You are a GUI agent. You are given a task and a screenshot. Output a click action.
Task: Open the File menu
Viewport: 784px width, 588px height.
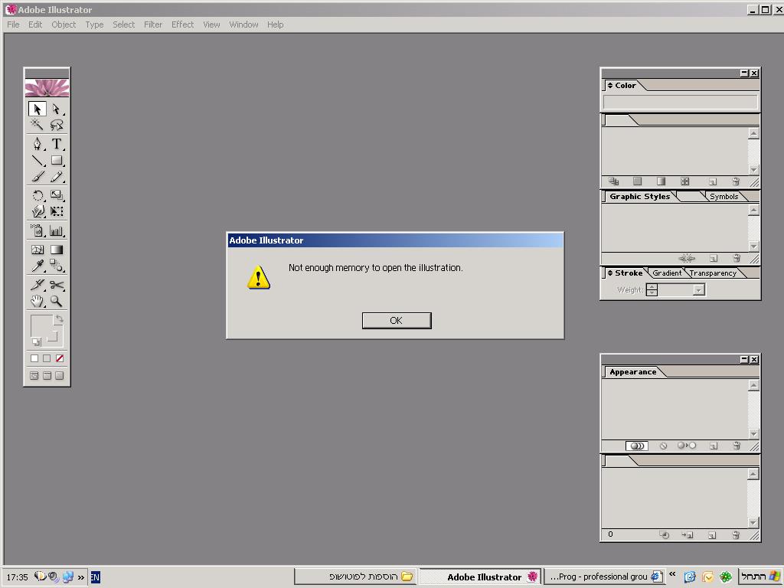pyautogui.click(x=13, y=24)
